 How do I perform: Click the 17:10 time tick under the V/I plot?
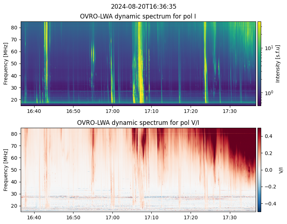click(x=151, y=217)
